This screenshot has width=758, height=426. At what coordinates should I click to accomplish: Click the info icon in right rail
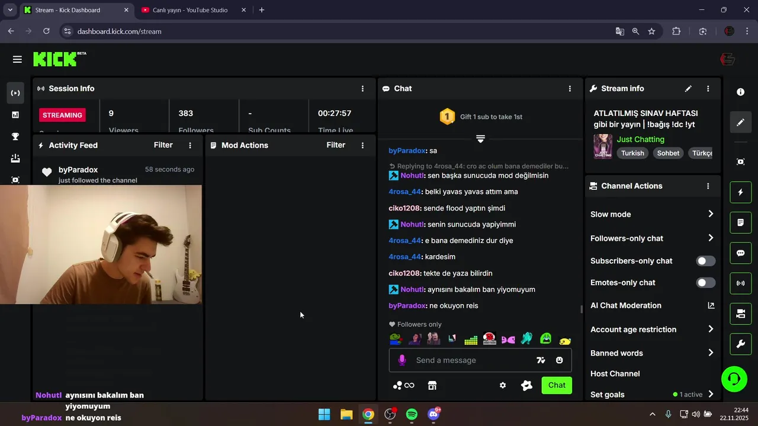(x=740, y=92)
